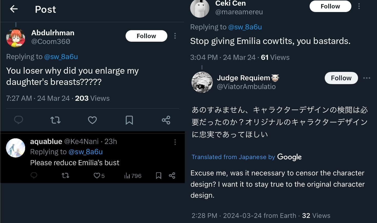The height and width of the screenshot is (223, 377).
Task: Repost Abdulrhman's reply
Action: click(x=55, y=120)
